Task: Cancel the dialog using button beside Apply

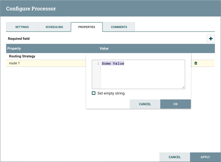Action: pos(175,157)
